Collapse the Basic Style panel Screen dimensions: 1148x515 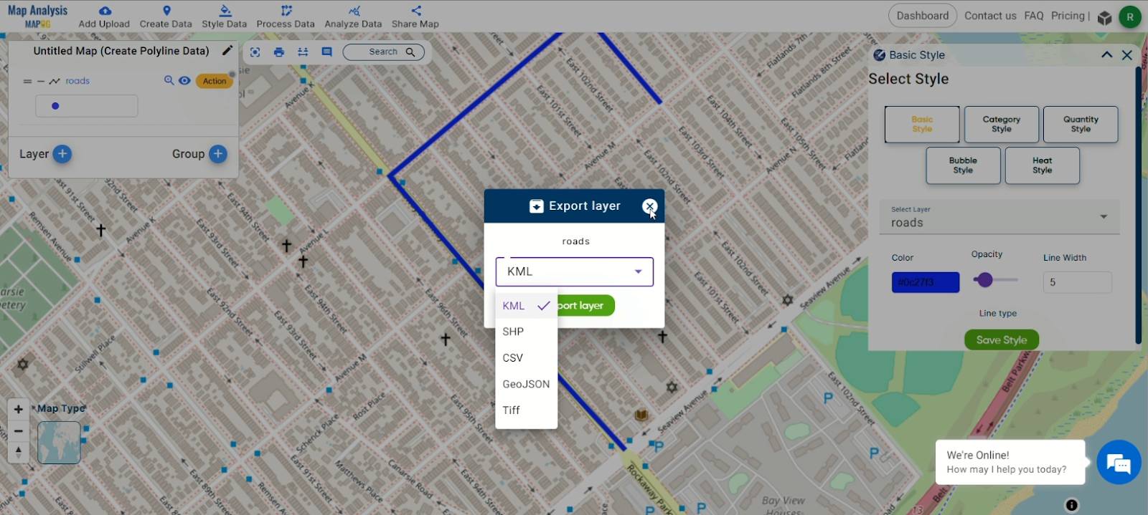pos(1106,54)
